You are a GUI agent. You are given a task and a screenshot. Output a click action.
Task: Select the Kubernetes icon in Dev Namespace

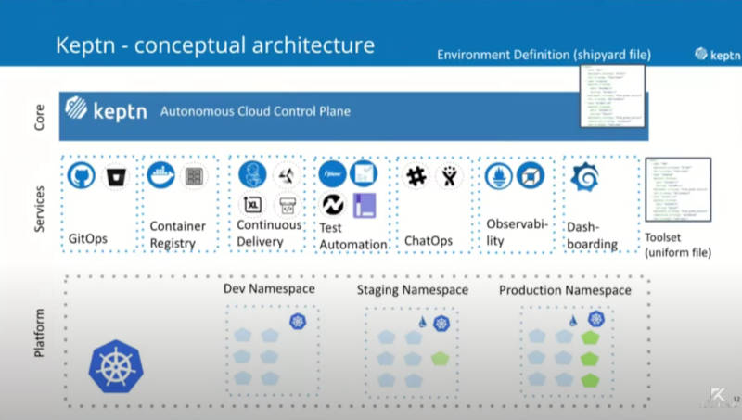click(298, 322)
